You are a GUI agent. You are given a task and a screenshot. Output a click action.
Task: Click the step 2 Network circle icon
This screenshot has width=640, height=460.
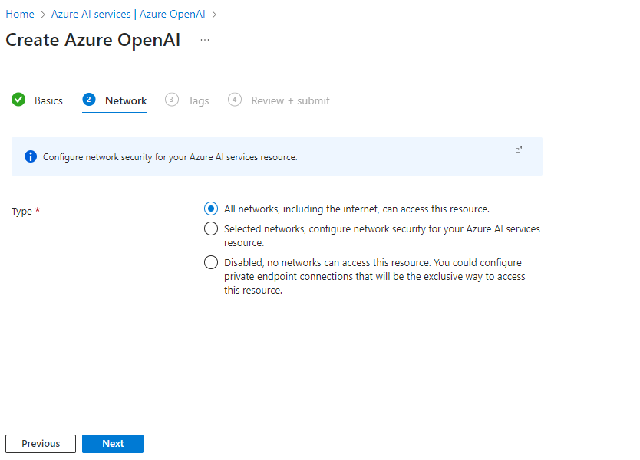point(89,100)
